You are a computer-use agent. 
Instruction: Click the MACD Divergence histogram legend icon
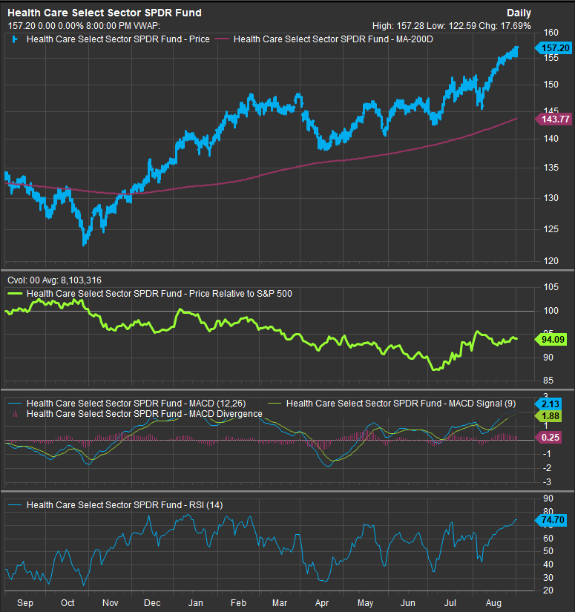point(15,414)
